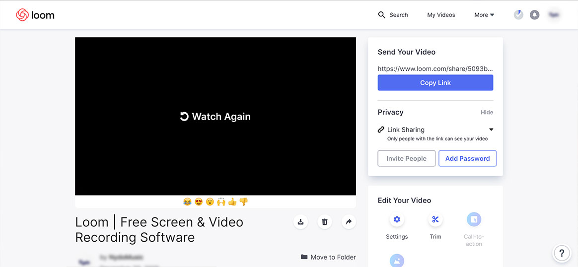React with the surprised face emoji
The height and width of the screenshot is (267, 578).
point(210,201)
